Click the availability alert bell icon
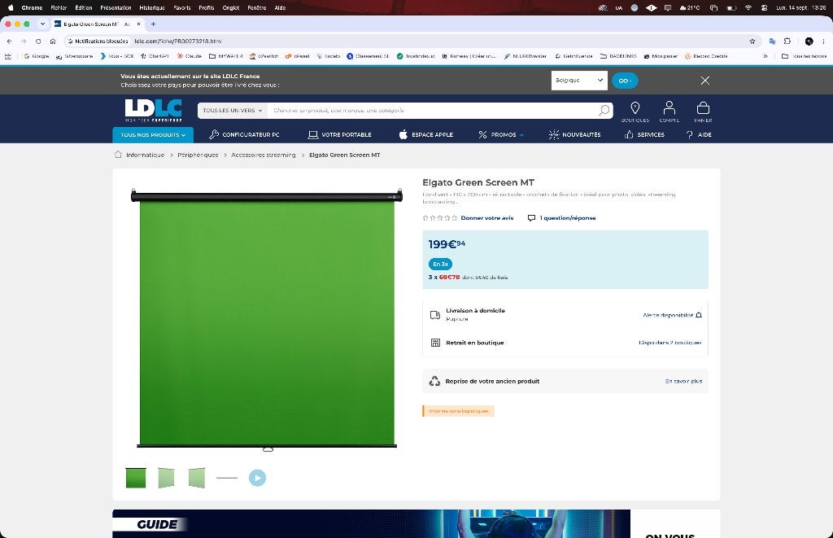This screenshot has height=538, width=833. point(699,315)
